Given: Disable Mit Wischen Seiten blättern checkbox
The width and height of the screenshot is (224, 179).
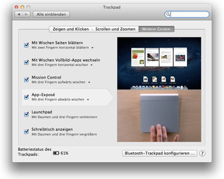Looking at the screenshot, I should tap(27, 45).
